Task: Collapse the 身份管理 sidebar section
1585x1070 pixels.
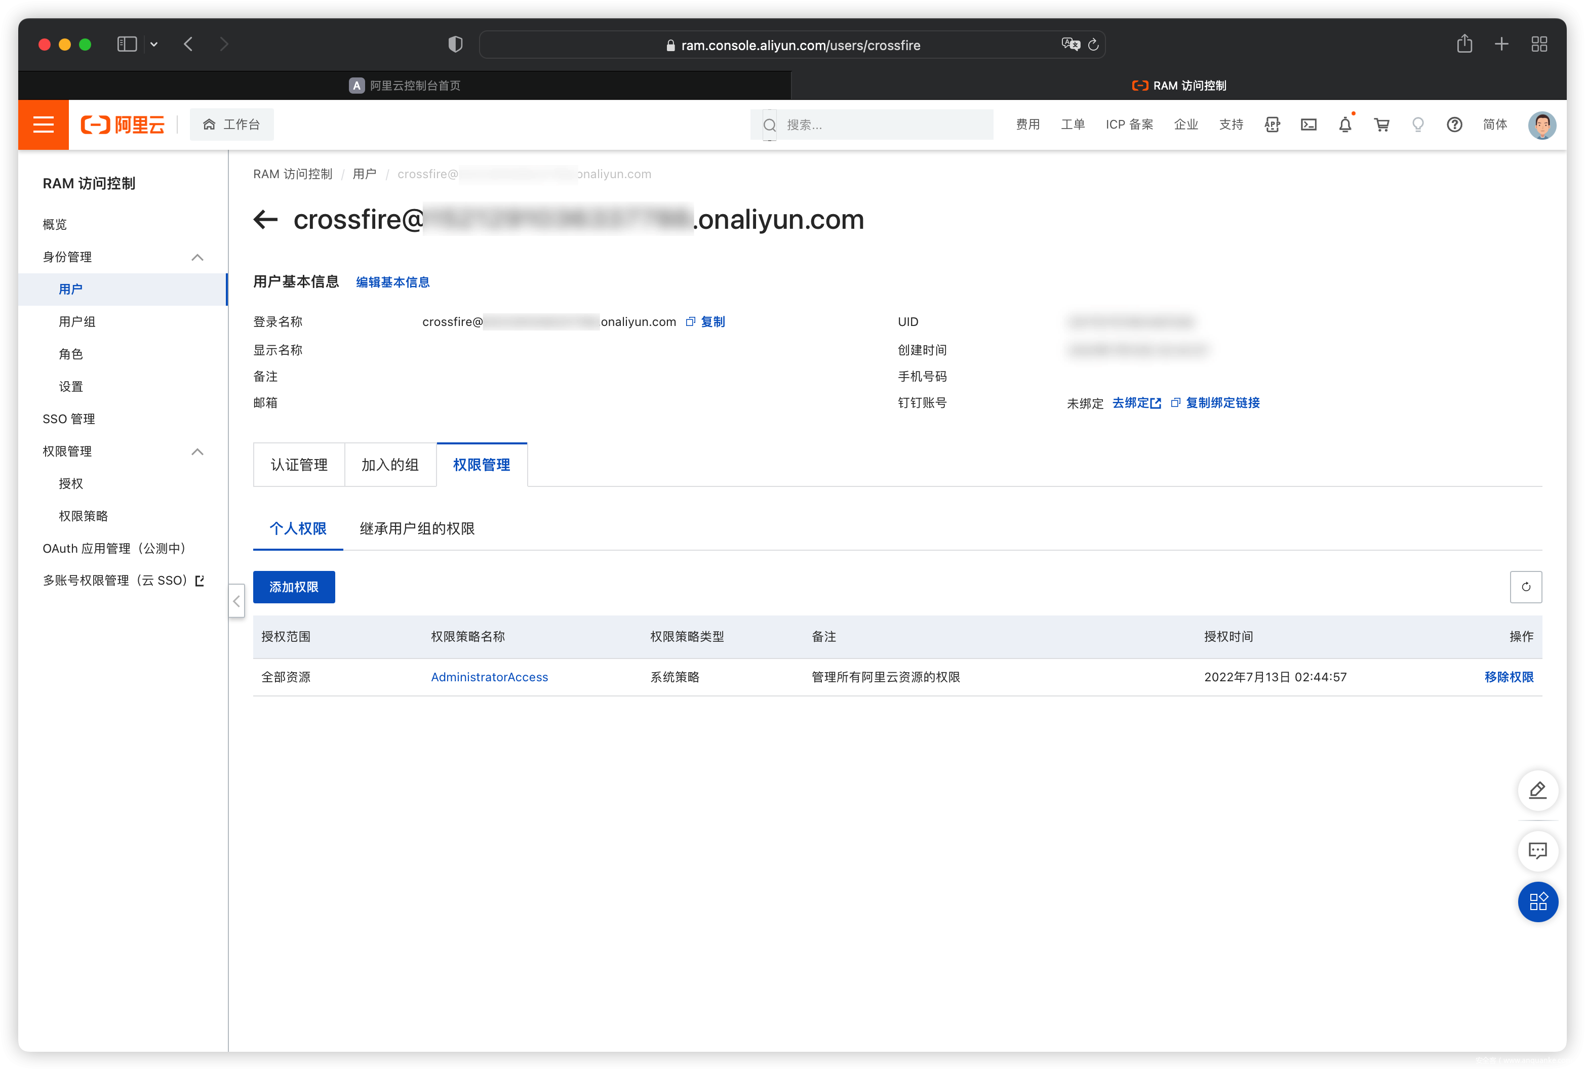Action: point(197,257)
